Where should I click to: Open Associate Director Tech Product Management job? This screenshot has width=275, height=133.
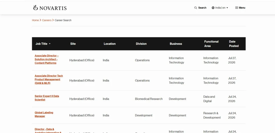pos(49,79)
